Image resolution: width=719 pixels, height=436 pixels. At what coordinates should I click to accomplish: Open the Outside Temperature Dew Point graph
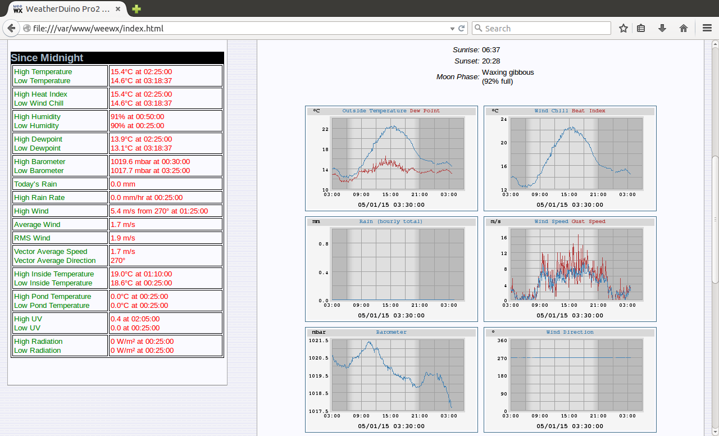pyautogui.click(x=391, y=158)
